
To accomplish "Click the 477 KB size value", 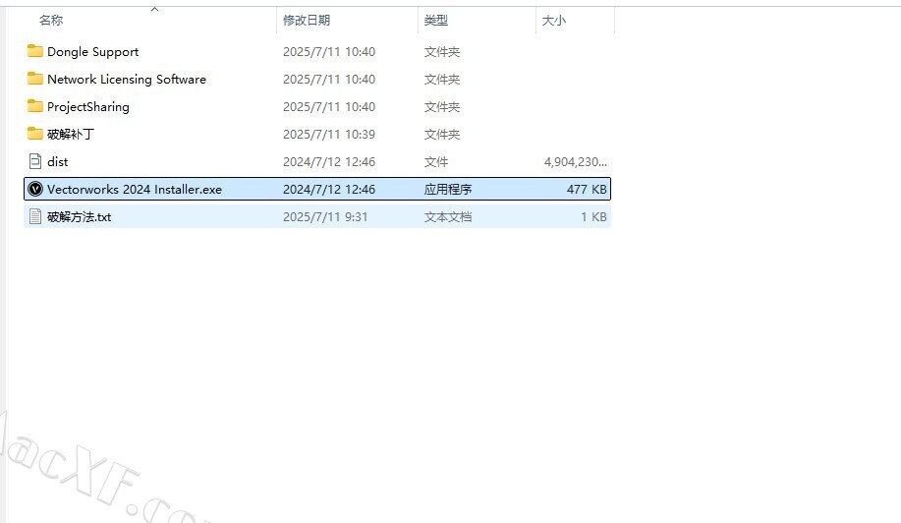I will click(587, 189).
